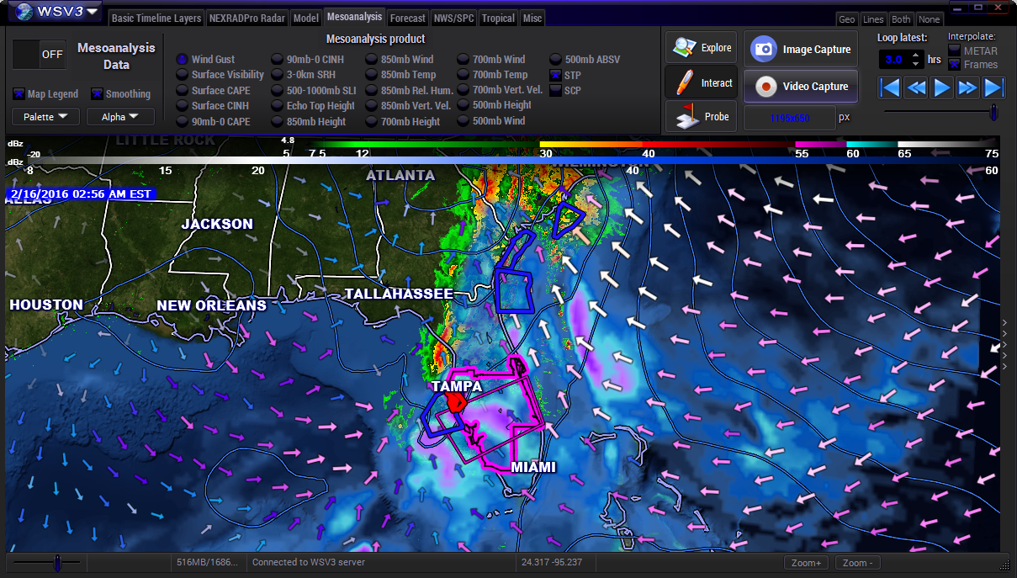Open the Tropical tab
The image size is (1017, 578).
coord(498,19)
